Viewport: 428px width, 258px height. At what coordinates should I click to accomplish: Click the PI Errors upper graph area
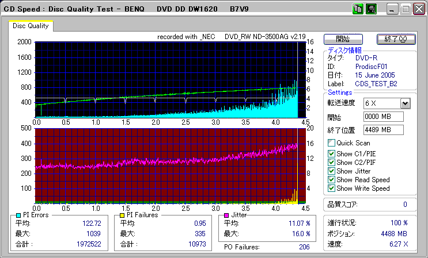[167, 79]
